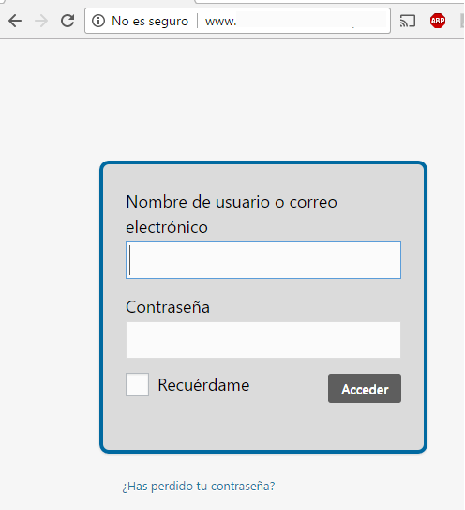The height and width of the screenshot is (510, 465).
Task: Open the ¿Has perdido tu contraseña? link
Action: pos(199,487)
